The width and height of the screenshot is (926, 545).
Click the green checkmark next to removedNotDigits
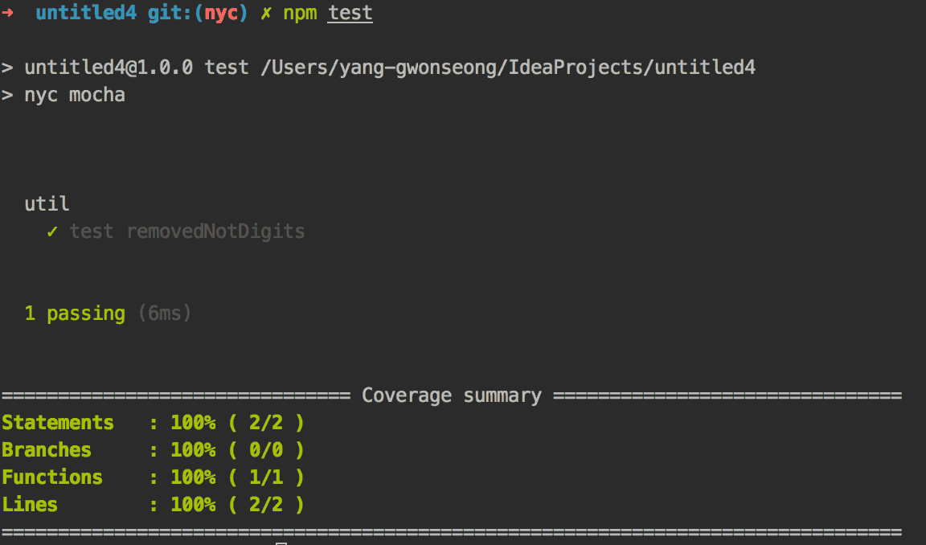pyautogui.click(x=52, y=232)
